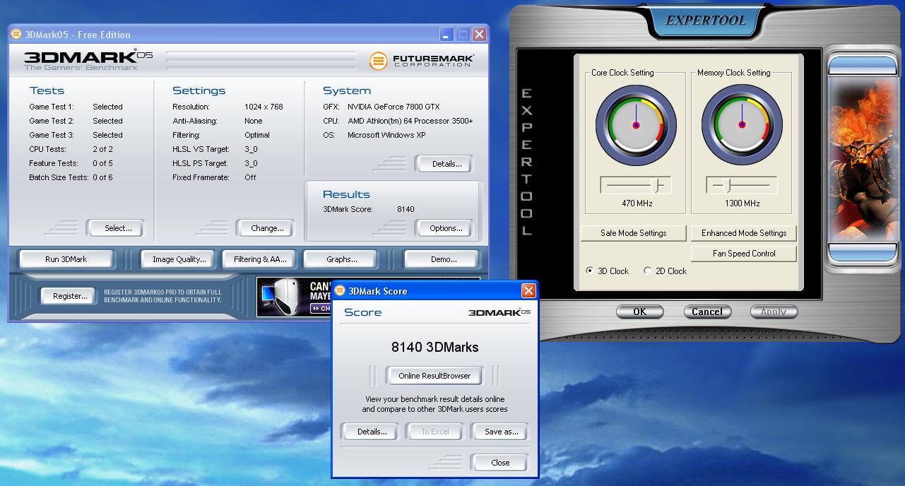The image size is (905, 486).
Task: Open Fan Speed Control
Action: click(744, 254)
